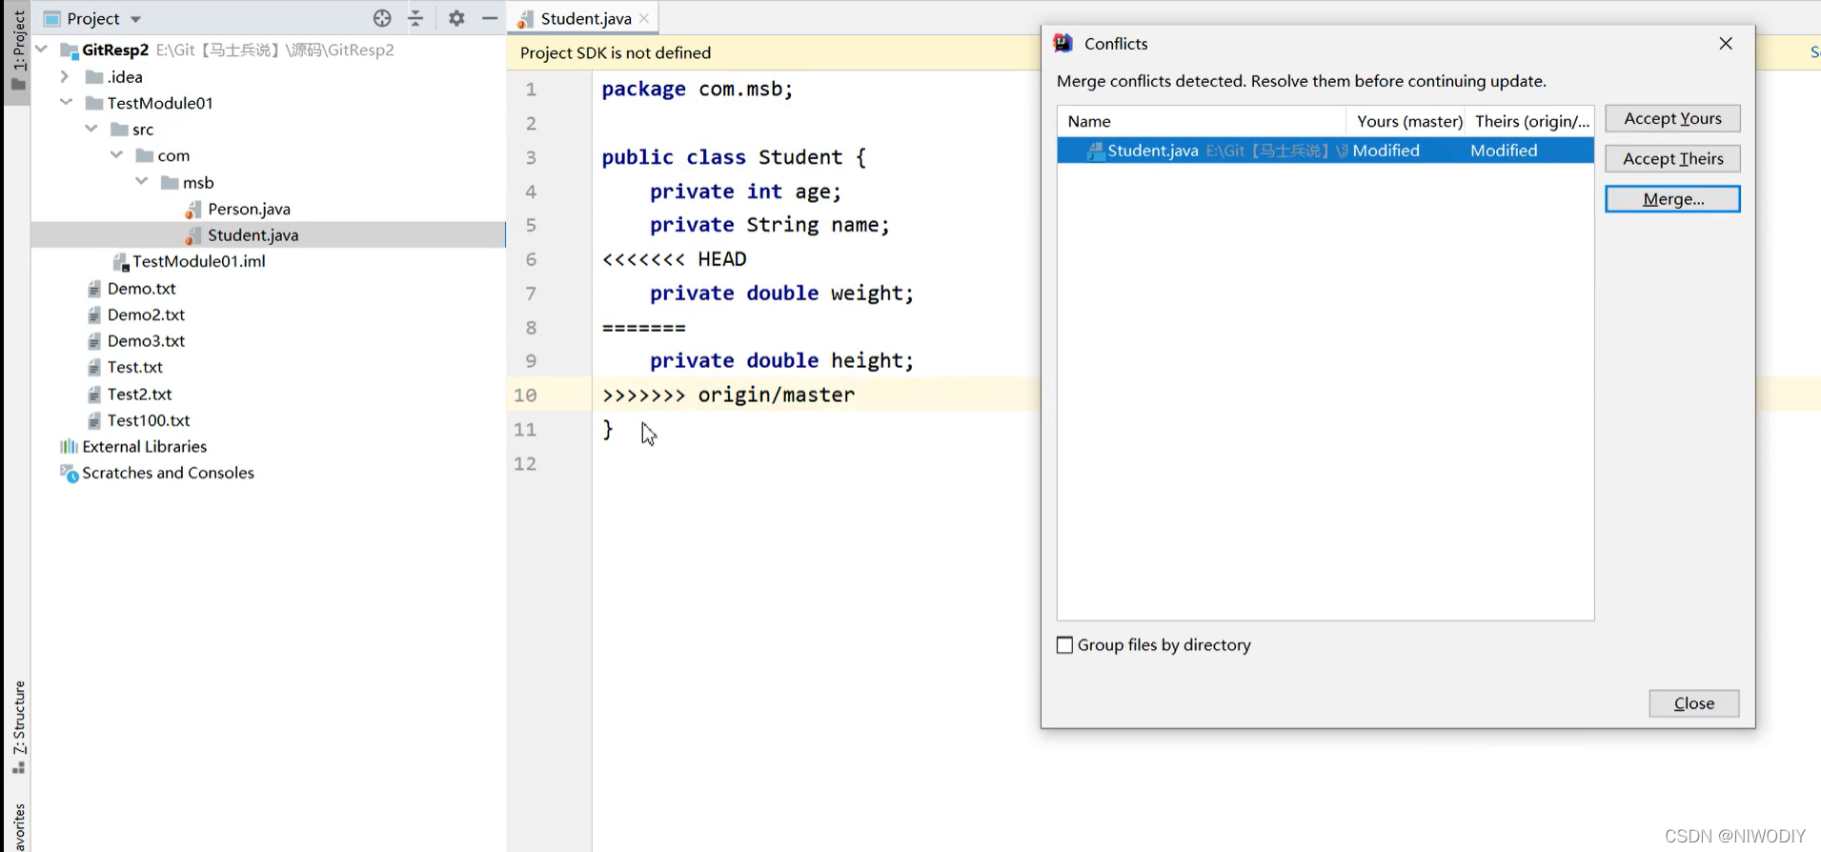Click the GitResp2 project root label
This screenshot has height=852, width=1821.
pyautogui.click(x=115, y=50)
